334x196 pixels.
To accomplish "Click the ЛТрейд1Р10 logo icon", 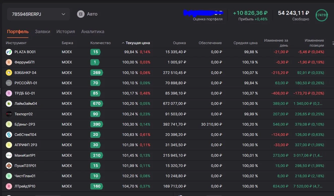I will [9, 186].
